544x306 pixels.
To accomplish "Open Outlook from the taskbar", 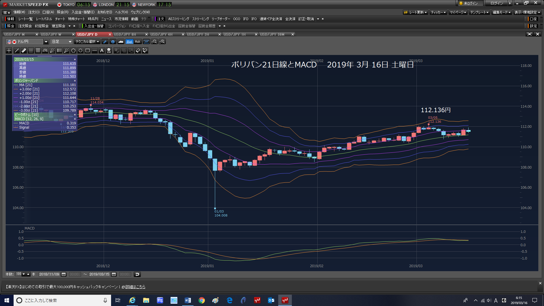I will (x=271, y=300).
